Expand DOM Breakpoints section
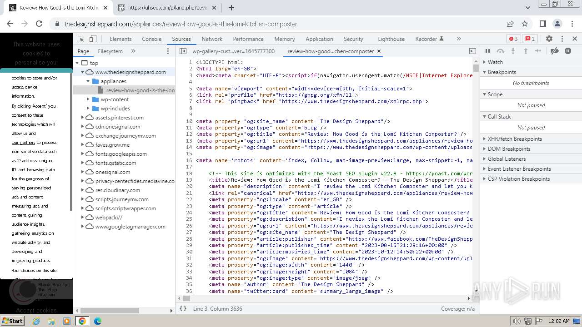Image resolution: width=582 pixels, height=327 pixels. point(531,149)
